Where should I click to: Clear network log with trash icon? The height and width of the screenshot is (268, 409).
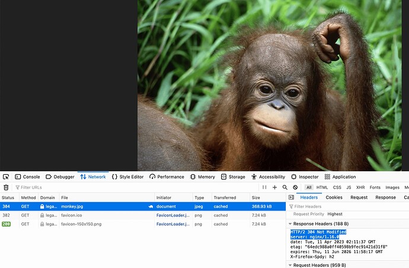point(6,187)
